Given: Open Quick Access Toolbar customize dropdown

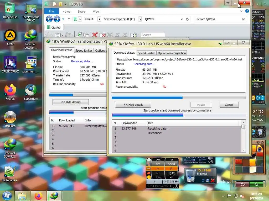Looking at the screenshot, I should click(65, 4).
